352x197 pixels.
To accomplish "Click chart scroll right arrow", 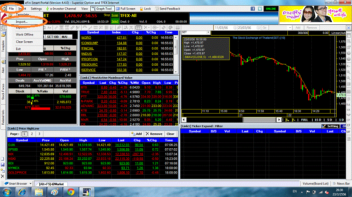I will click(279, 120).
